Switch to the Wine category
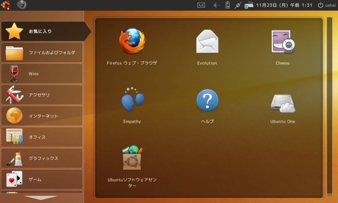Image resolution: width=338 pixels, height=203 pixels. coord(42,74)
